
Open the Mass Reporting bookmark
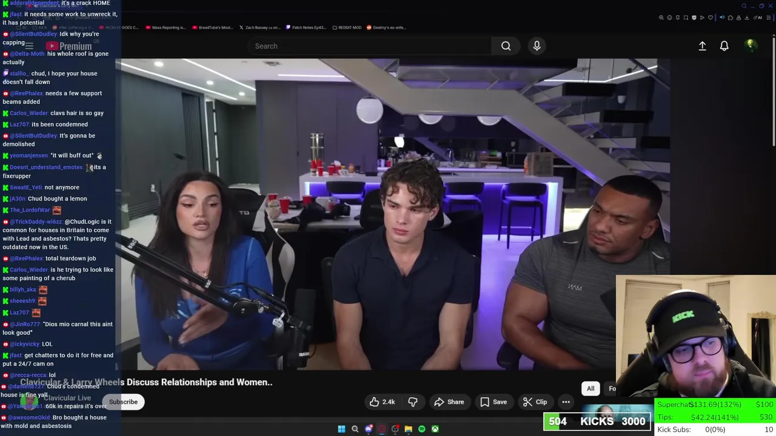point(166,27)
